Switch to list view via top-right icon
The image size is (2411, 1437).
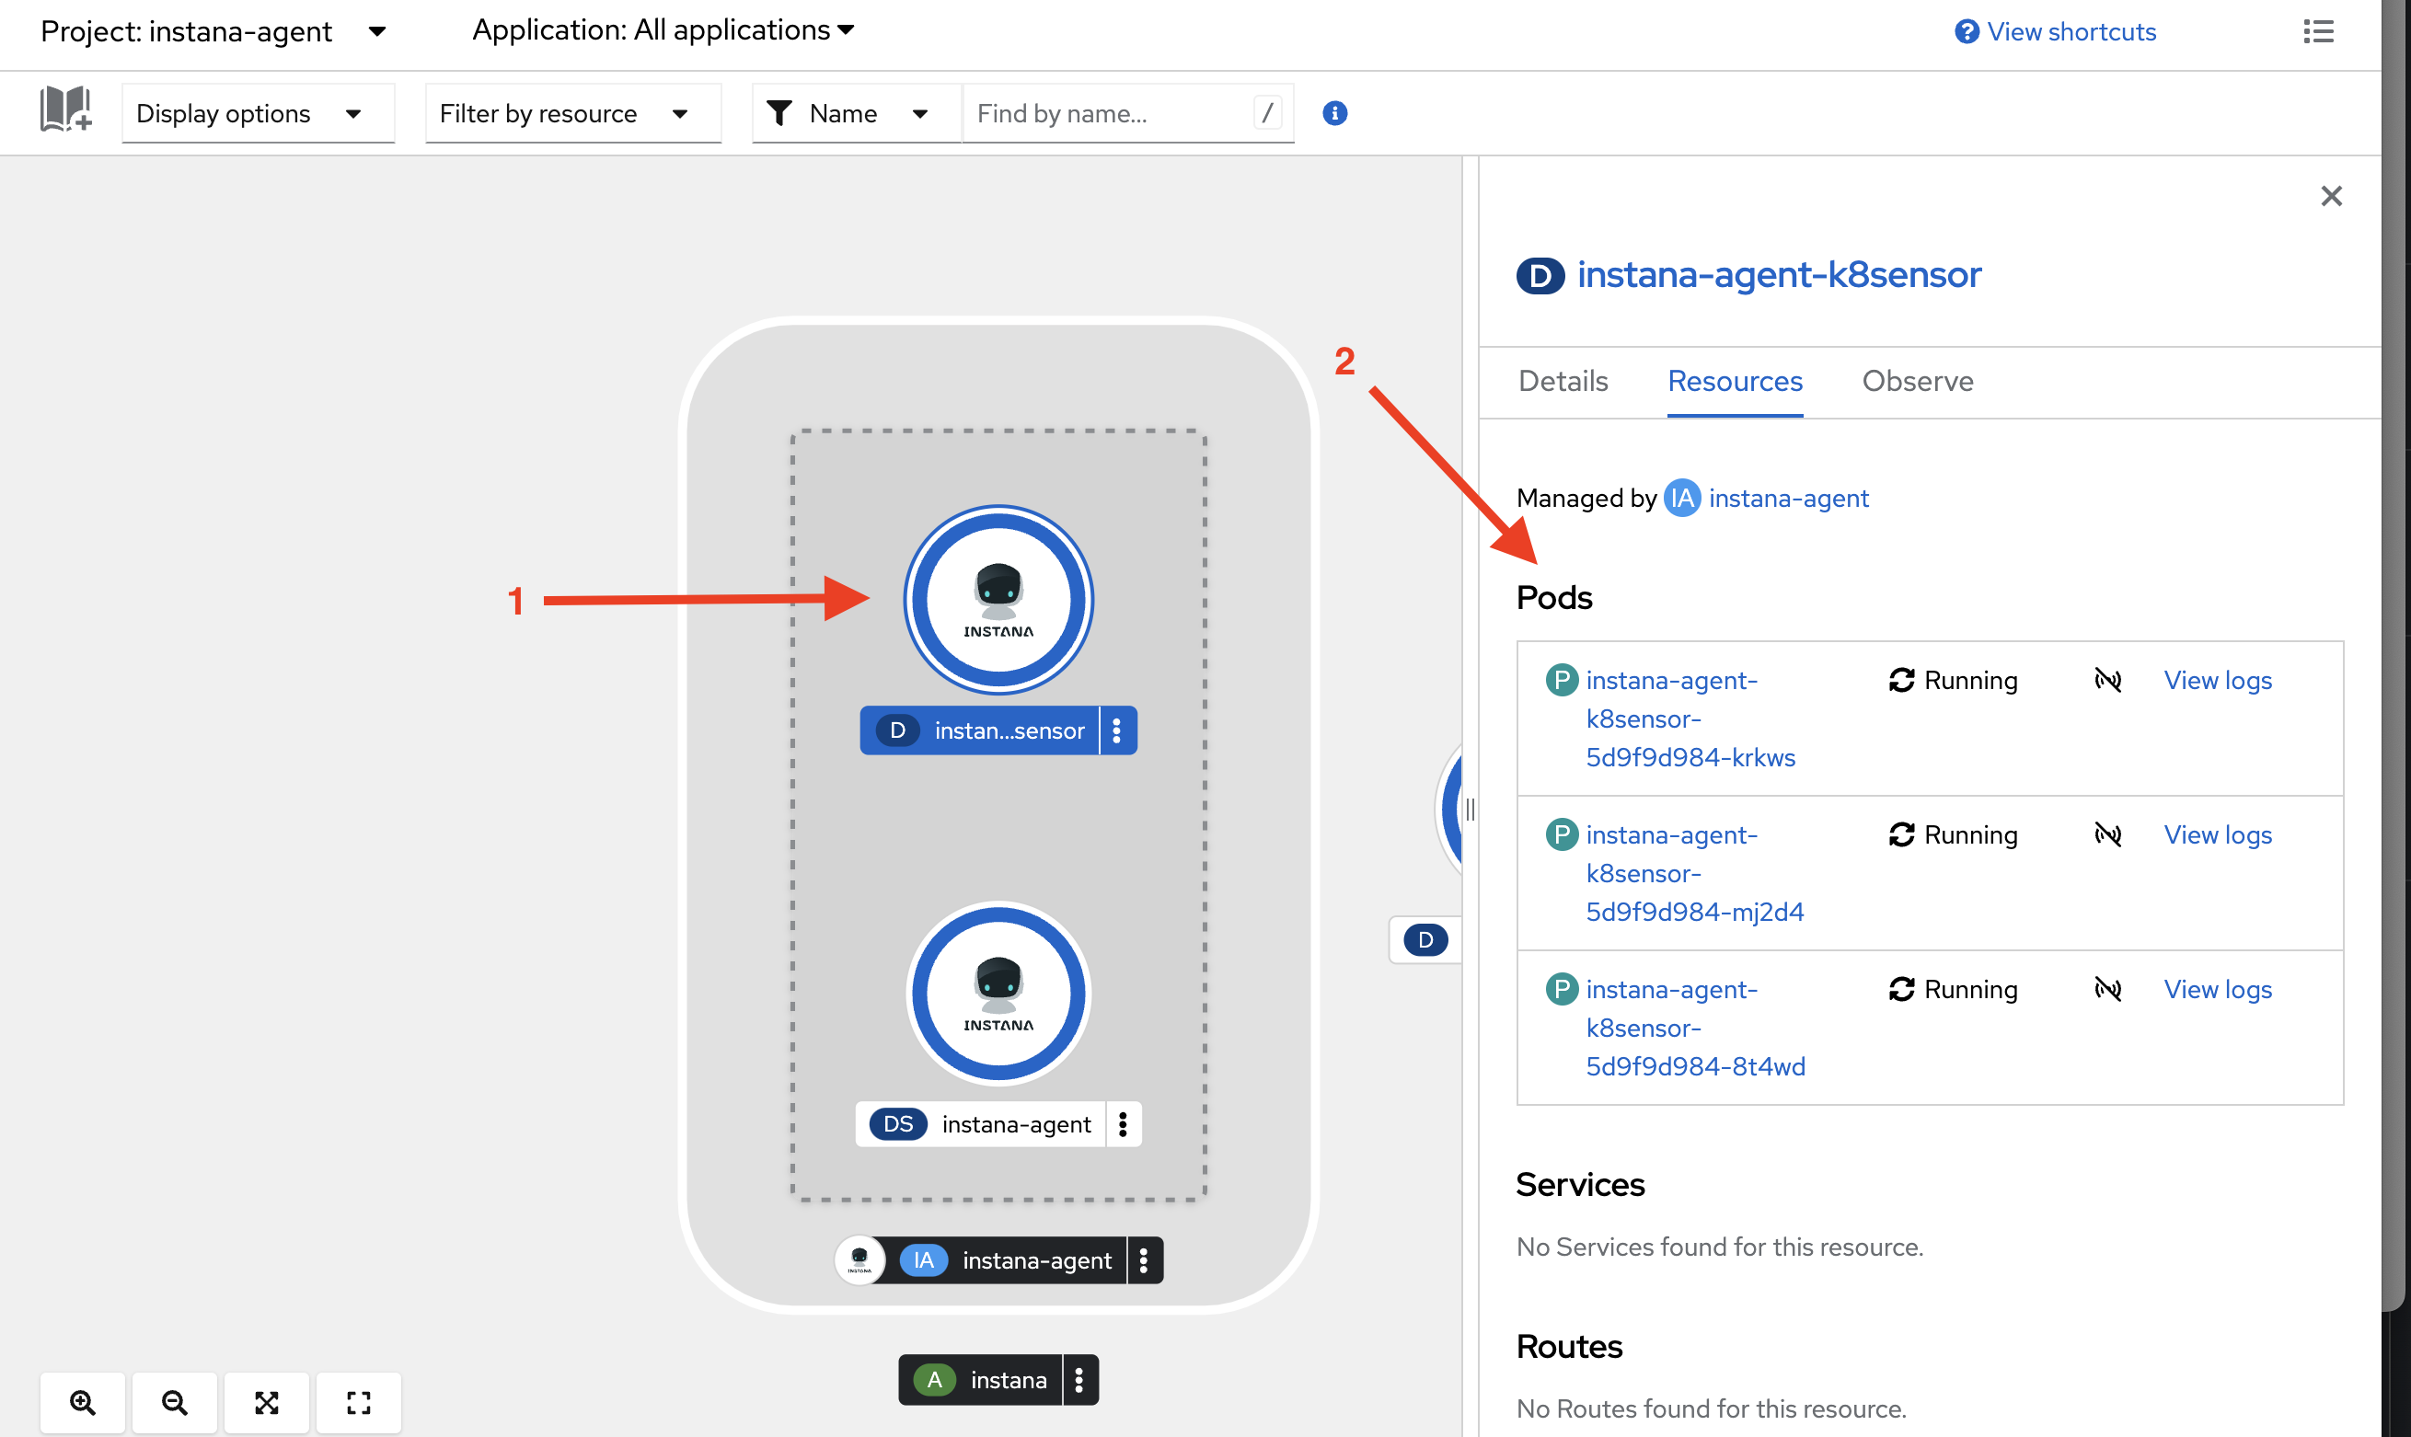tap(2318, 31)
